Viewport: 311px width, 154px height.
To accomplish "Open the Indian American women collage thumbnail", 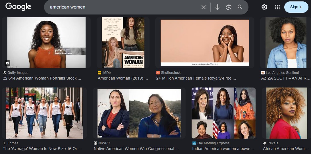I will click(223, 113).
